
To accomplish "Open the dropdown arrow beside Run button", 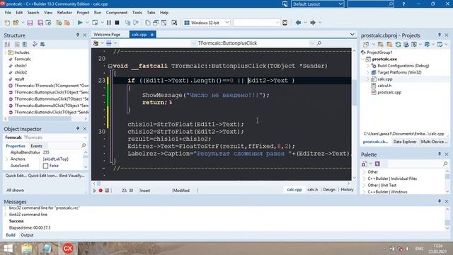I will click(87, 23).
